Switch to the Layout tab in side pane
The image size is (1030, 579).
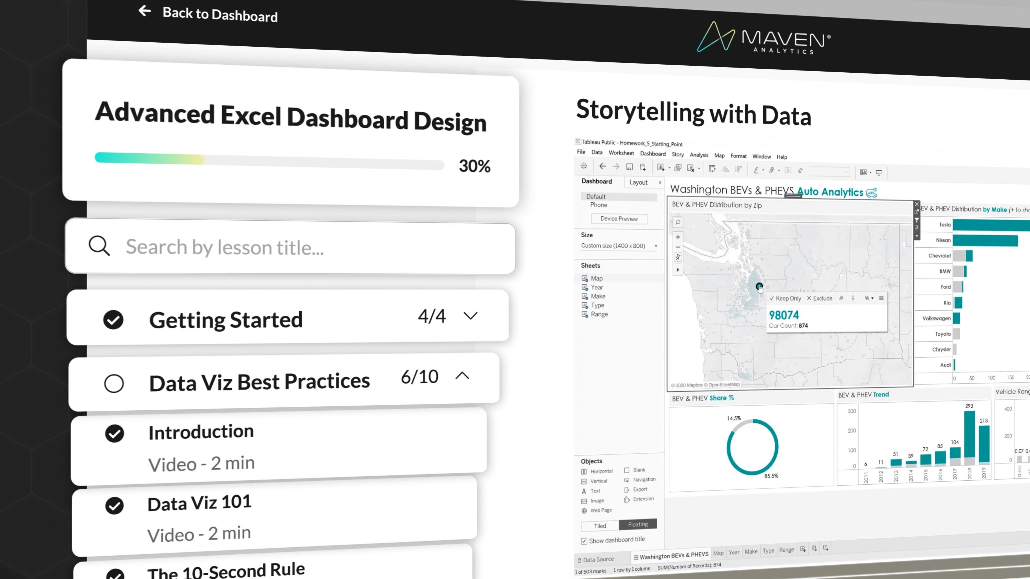[638, 182]
